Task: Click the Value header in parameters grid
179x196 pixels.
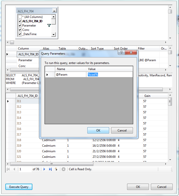Action: click(x=110, y=69)
